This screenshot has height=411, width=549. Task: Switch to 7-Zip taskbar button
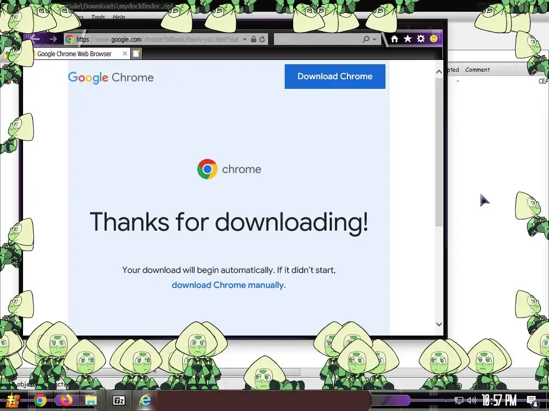click(x=118, y=400)
